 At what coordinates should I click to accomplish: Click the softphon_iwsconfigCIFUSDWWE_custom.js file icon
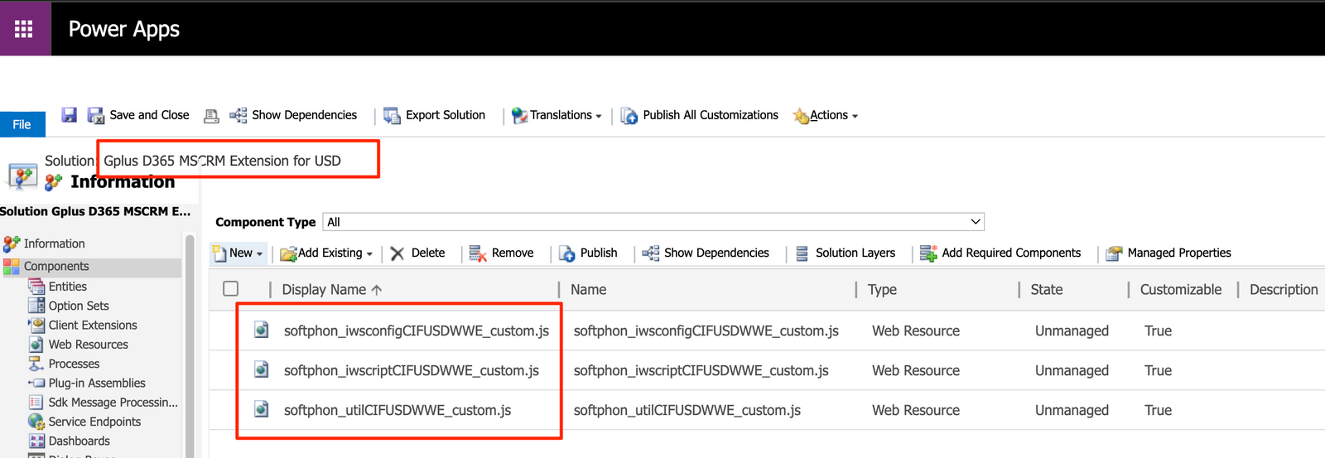coord(262,330)
